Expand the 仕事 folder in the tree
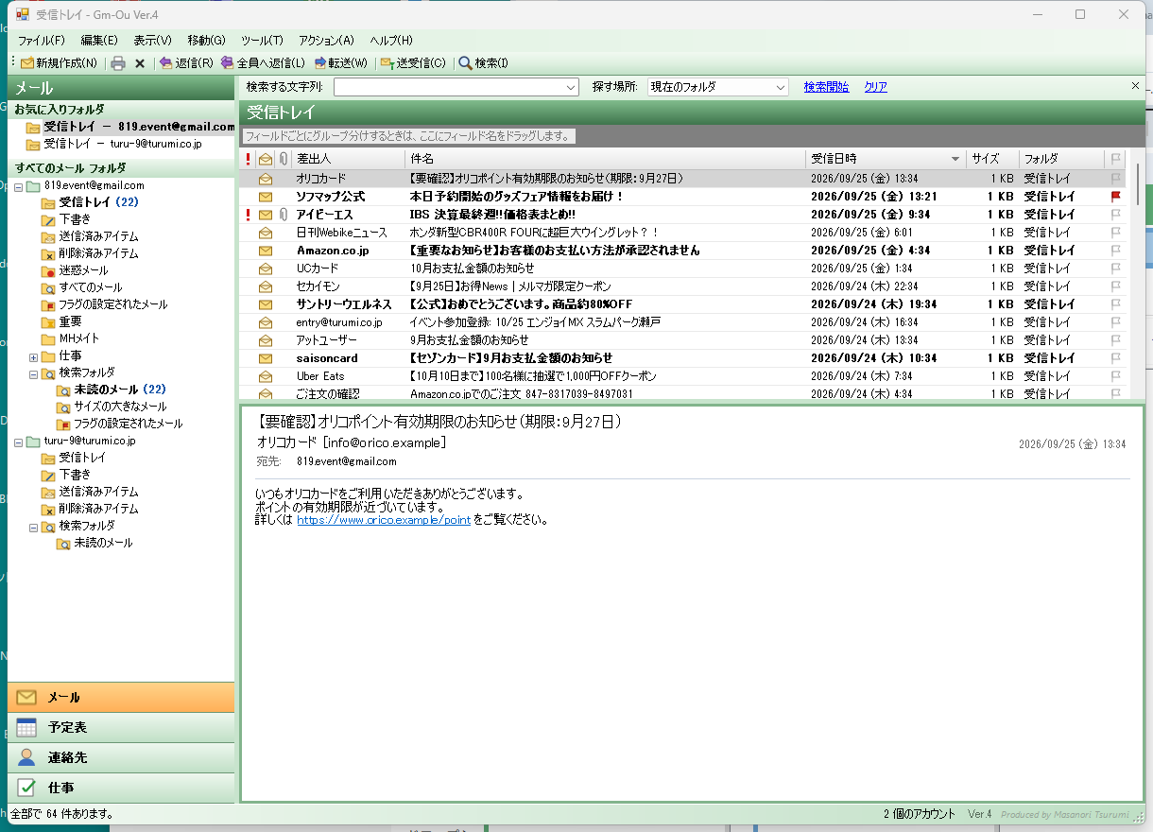The height and width of the screenshot is (832, 1153). tap(34, 356)
